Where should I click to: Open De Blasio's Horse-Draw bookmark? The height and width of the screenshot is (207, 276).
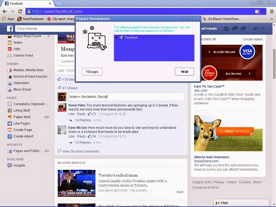click(x=222, y=19)
